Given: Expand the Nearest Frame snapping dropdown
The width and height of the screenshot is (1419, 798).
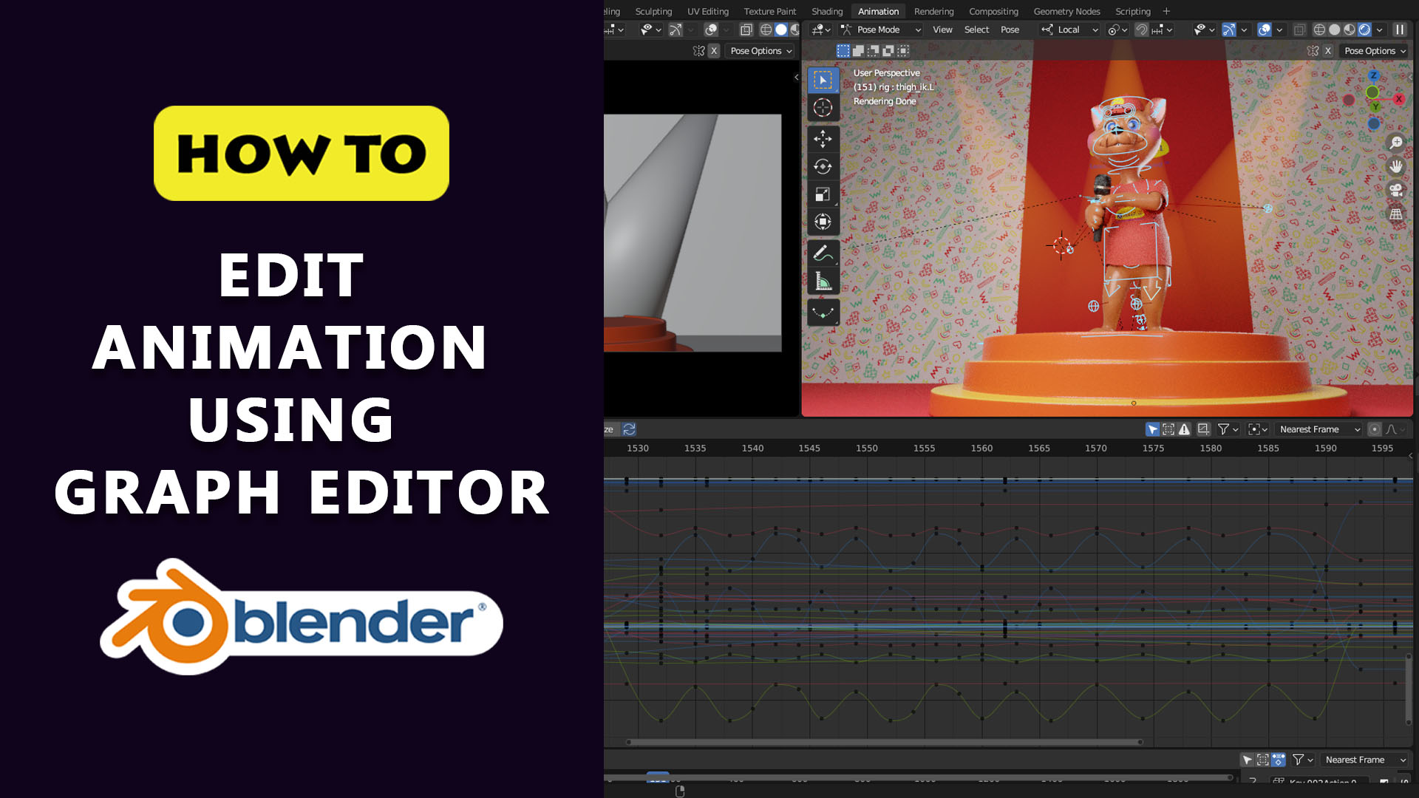Looking at the screenshot, I should coord(1319,429).
